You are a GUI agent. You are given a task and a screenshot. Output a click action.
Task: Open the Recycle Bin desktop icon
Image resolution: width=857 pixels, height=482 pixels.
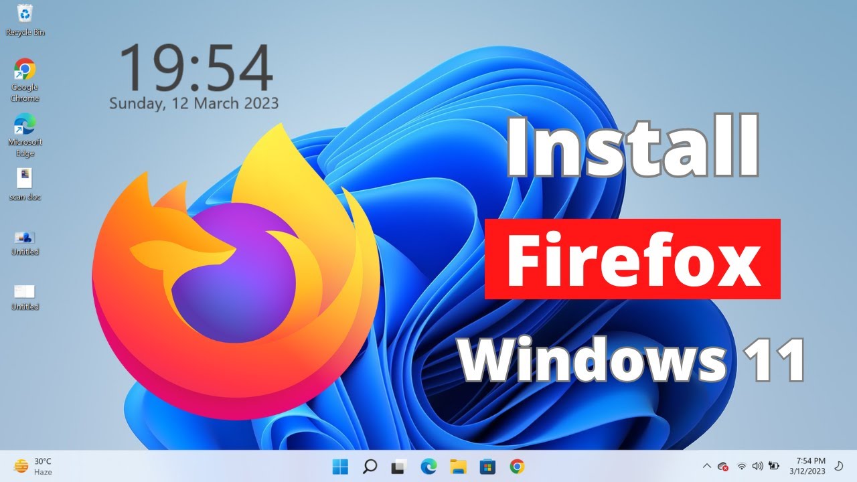(25, 19)
